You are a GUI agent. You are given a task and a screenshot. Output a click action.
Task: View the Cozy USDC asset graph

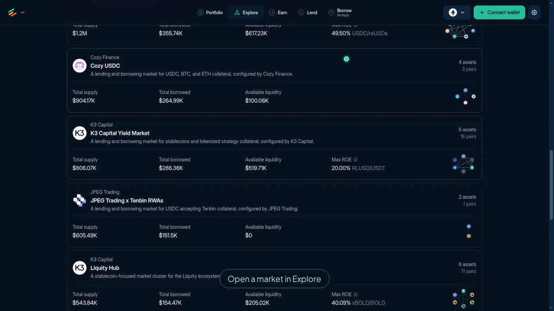465,96
